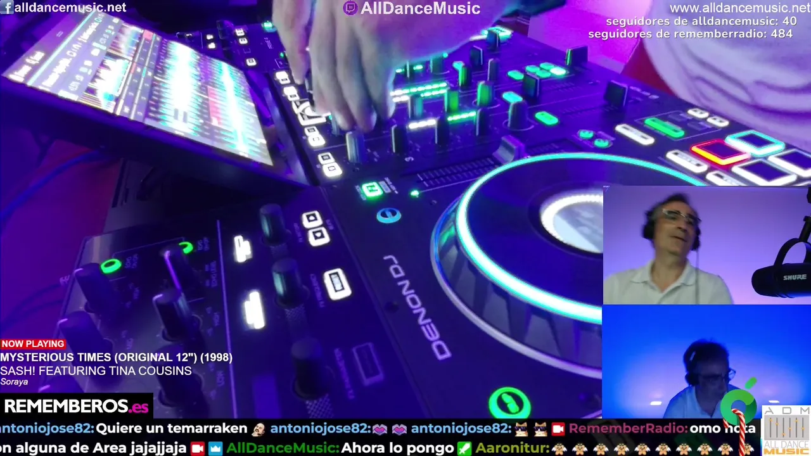The width and height of the screenshot is (811, 456).
Task: Click the ADM All Dance Music logo
Action: tap(786, 431)
